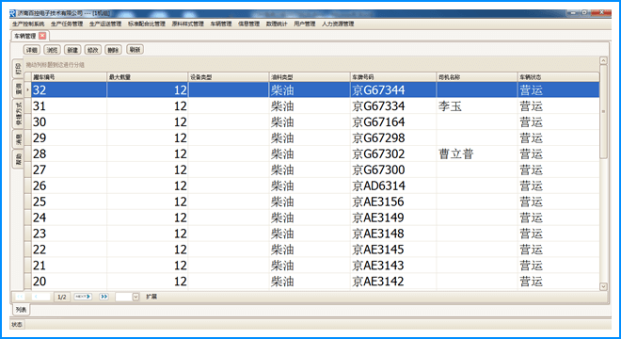This screenshot has width=621, height=339.
Task: Sort by the 司机名称 column header
Action: click(x=477, y=77)
